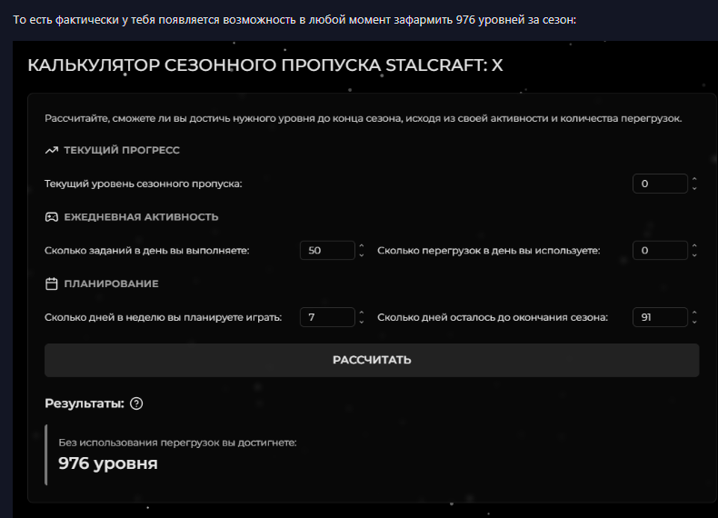Click the ПЛАНИРОВАНИЕ section heading
Screen dimensions: 718x518
pos(111,284)
